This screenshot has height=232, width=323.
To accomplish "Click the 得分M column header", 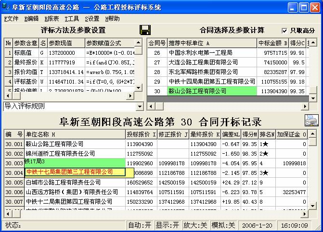I will (250, 134).
